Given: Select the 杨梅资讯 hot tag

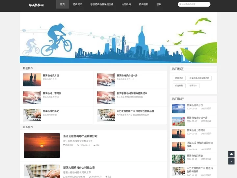Looking at the screenshot, I should pos(179,78).
